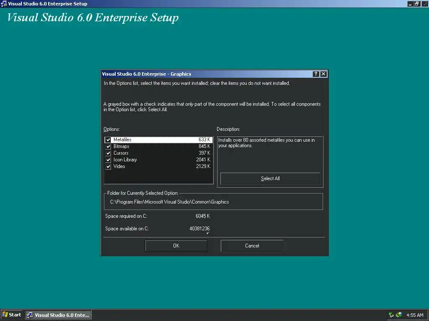This screenshot has width=429, height=321.
Task: Restore the Visual Studio Setup window
Action: [x=417, y=4]
